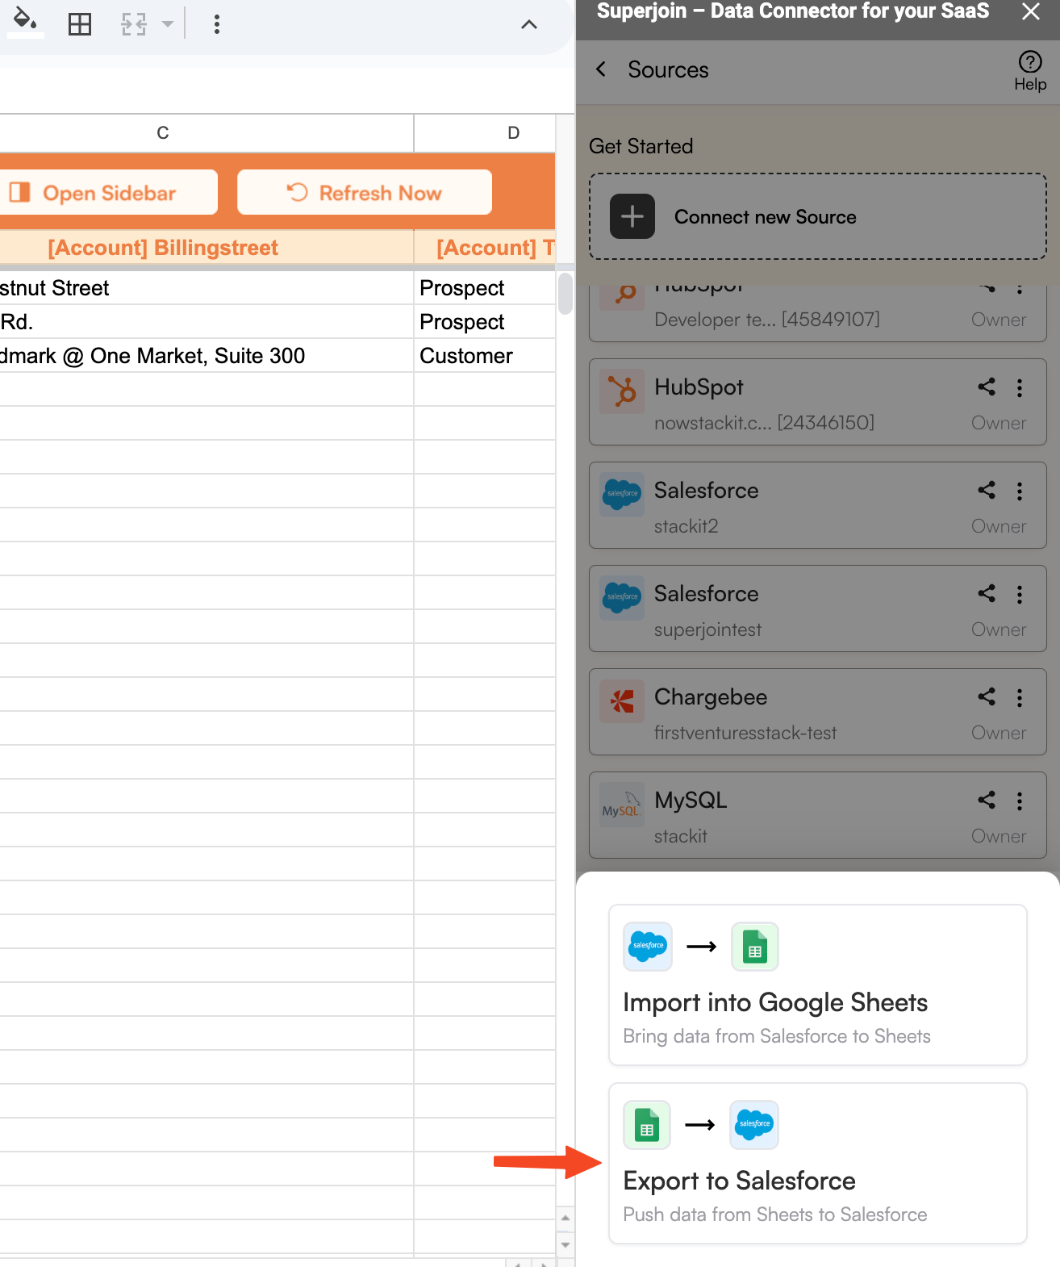Select the [Account] Billingstreet header cell
Screen dimensions: 1060x1267
coord(207,248)
